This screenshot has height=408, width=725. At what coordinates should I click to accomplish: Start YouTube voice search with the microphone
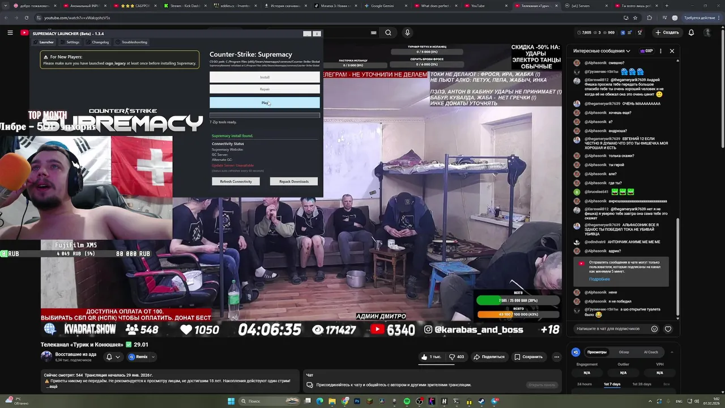(x=407, y=32)
